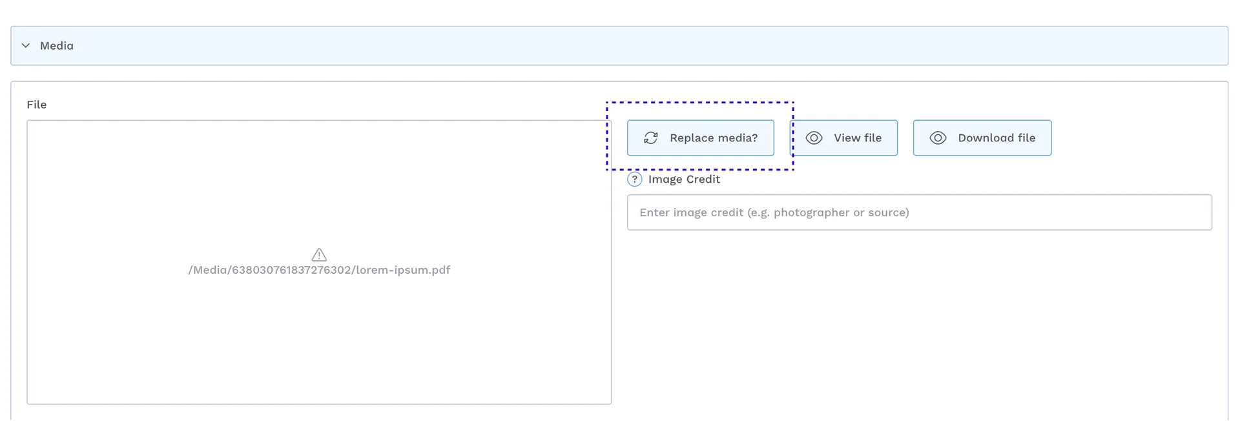Click the eye icon in Download file

click(x=938, y=138)
